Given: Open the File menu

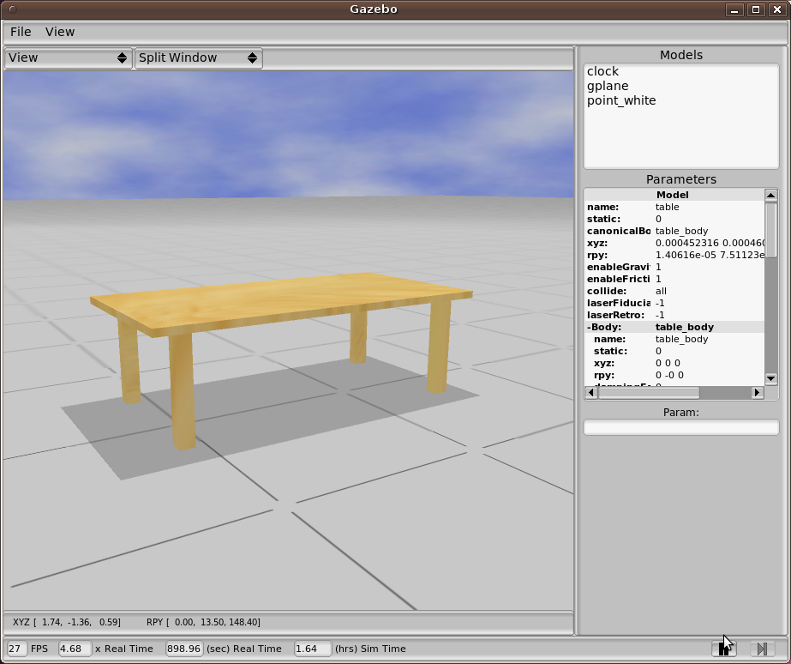Looking at the screenshot, I should (x=21, y=32).
